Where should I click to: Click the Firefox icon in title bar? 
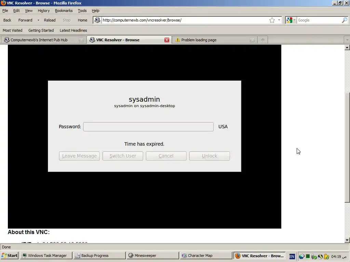point(3,3)
